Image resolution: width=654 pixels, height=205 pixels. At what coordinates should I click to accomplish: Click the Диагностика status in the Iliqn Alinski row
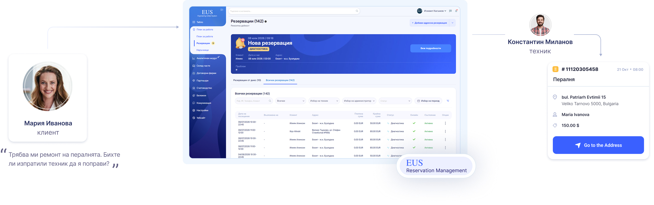point(395,132)
